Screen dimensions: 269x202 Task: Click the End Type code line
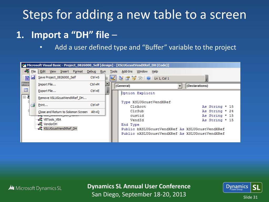click(x=130, y=124)
